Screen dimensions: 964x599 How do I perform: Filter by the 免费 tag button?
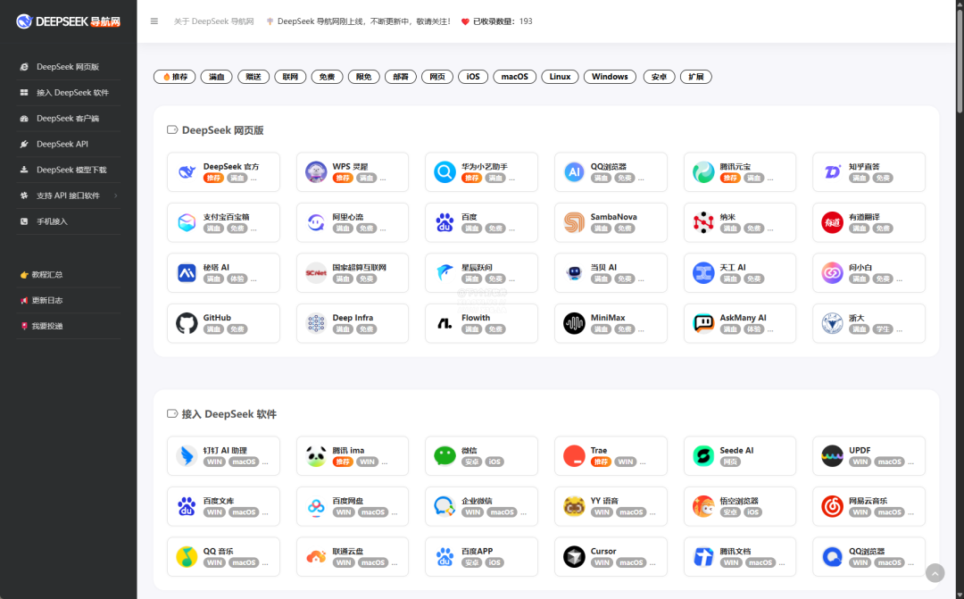[327, 77]
